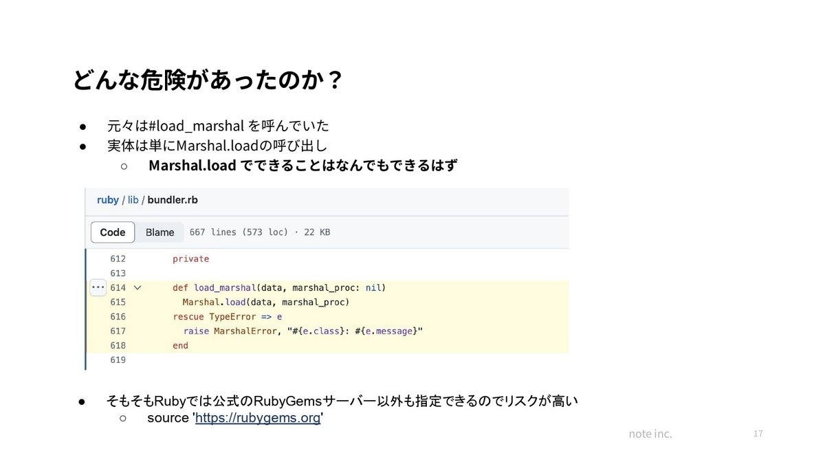The image size is (825, 464).
Task: Collapse the load_marshal method with the chevron
Action: click(137, 287)
